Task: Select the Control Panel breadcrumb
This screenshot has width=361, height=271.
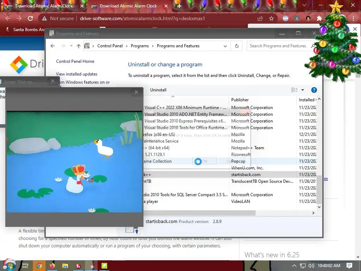Action: point(110,46)
